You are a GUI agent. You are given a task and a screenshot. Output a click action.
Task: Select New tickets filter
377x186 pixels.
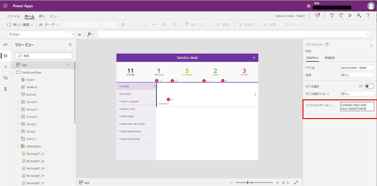click(x=136, y=94)
